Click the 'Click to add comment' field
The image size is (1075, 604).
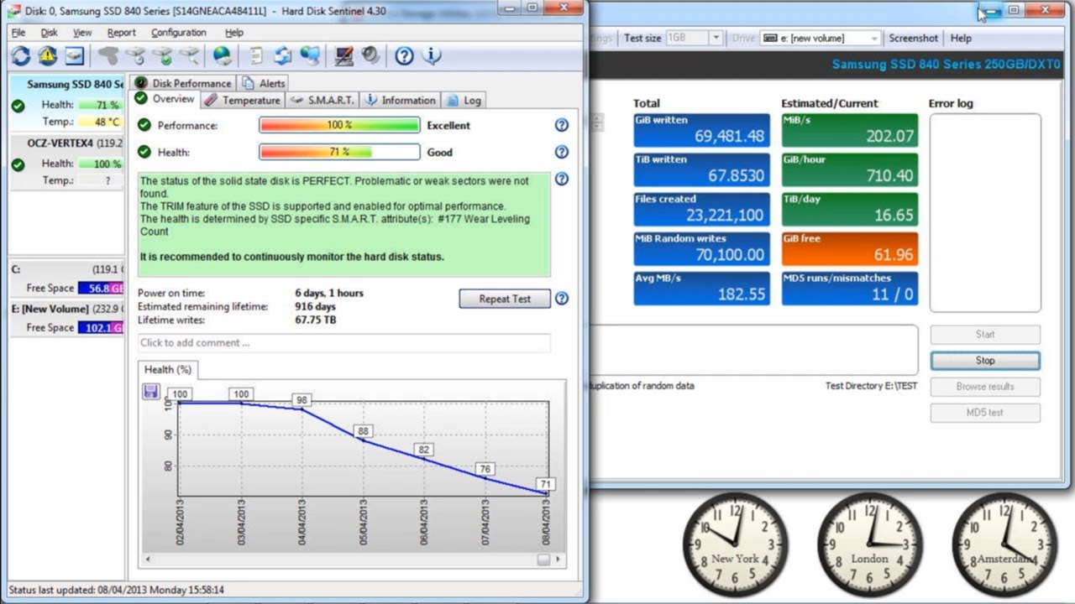tap(344, 342)
